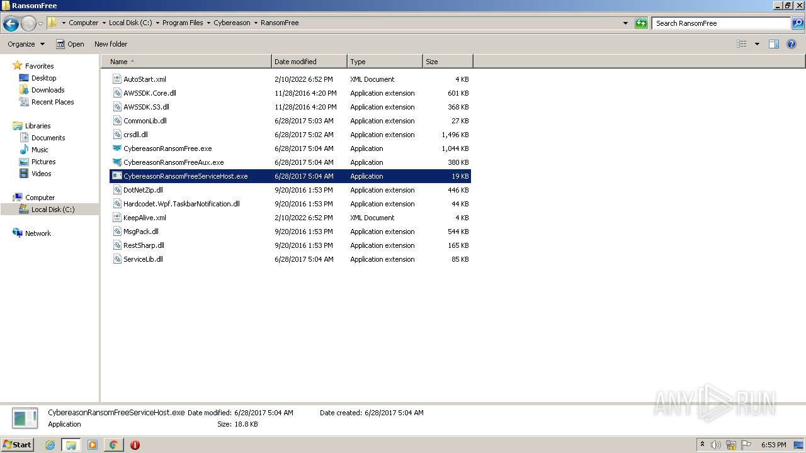Sort by the Type column header

click(385, 62)
